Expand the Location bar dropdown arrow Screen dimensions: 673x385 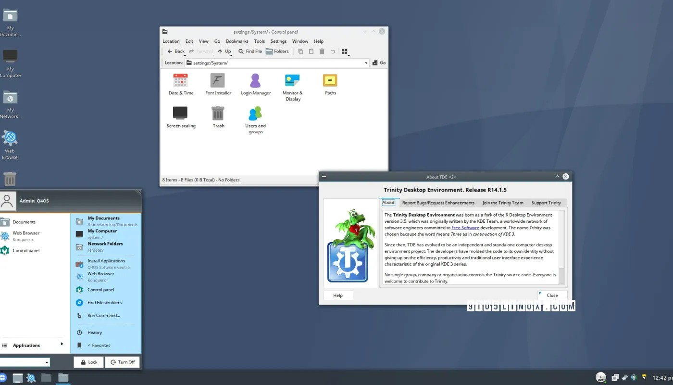pyautogui.click(x=366, y=63)
